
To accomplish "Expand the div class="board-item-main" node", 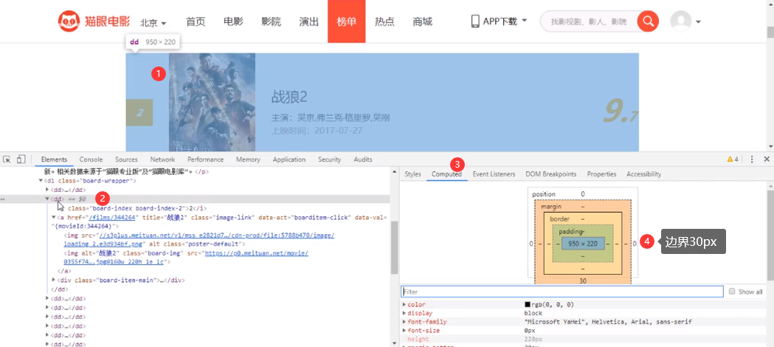I will tap(54, 280).
